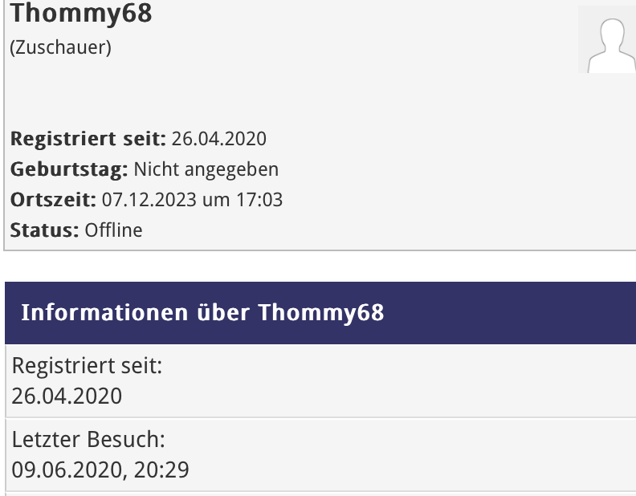Click "Registriert seit:" in the information table
This screenshot has height=496, width=636.
coord(87,367)
